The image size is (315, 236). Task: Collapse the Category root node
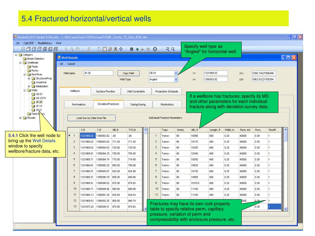coord(16,55)
